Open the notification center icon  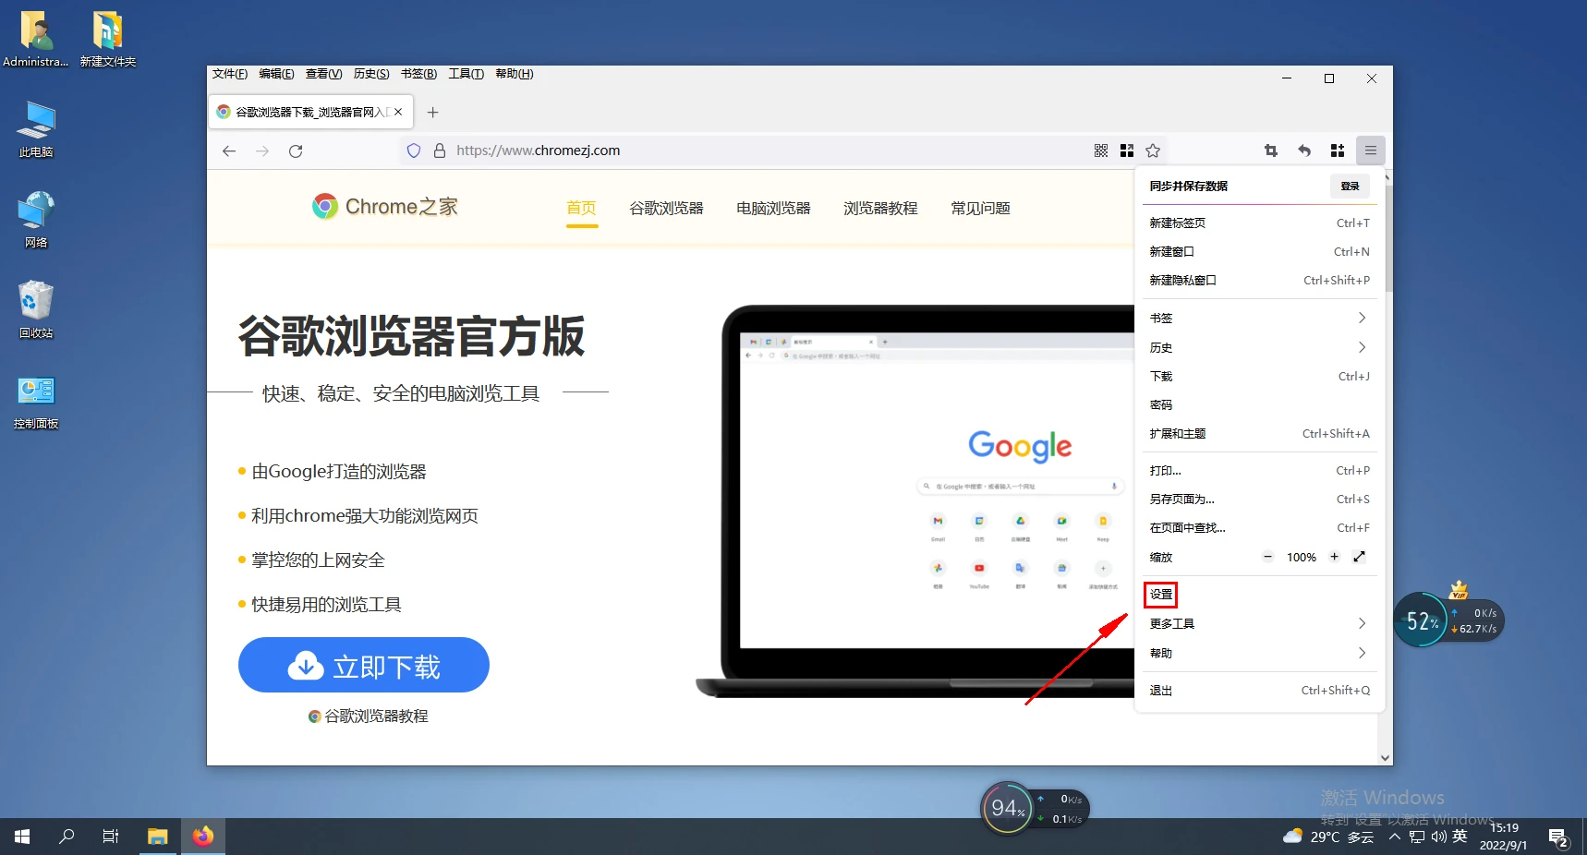pyautogui.click(x=1558, y=837)
